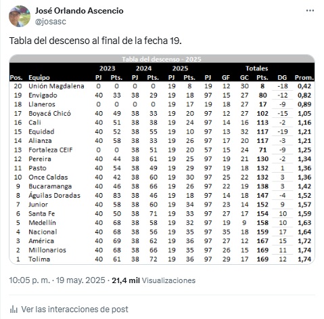Click the Unión Magdalena row in table
This screenshot has width=324, height=319.
click(x=162, y=86)
